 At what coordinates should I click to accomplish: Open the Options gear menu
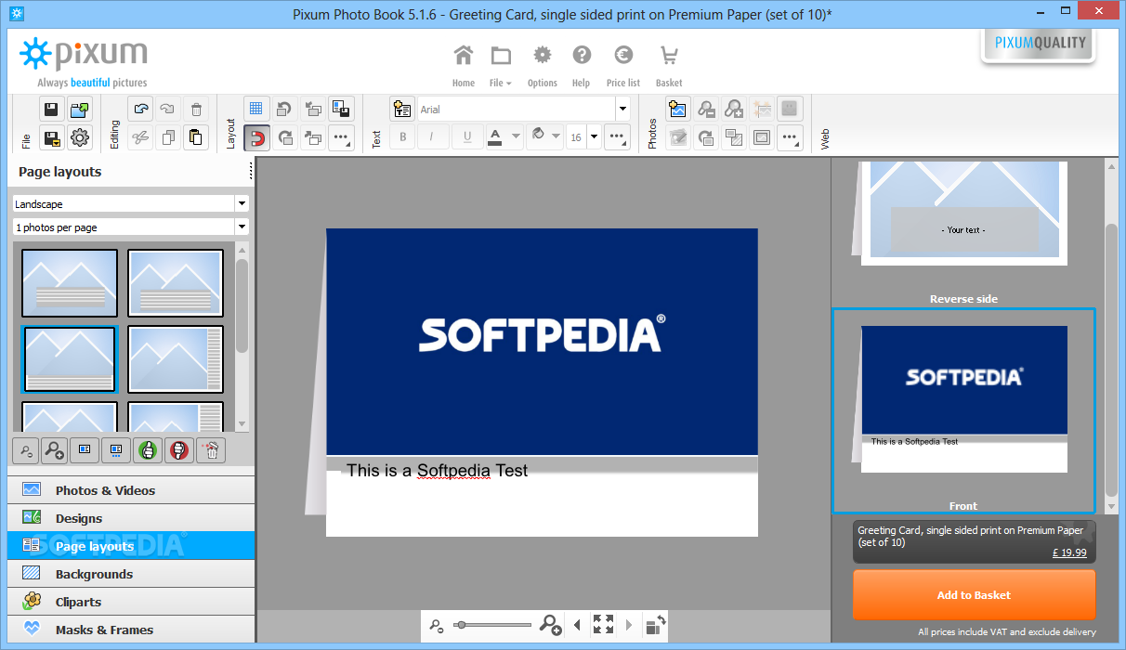point(542,65)
